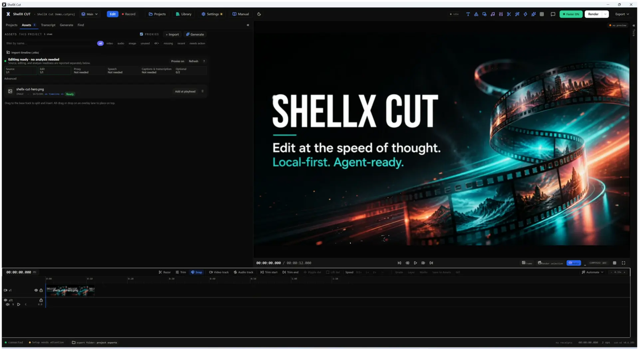
Task: Switch to the Find tab
Action: click(81, 25)
